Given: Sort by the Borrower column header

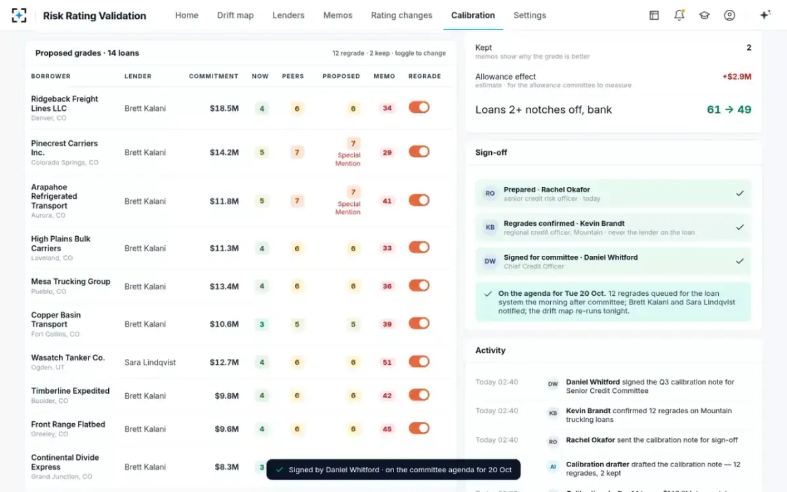Looking at the screenshot, I should click(x=50, y=76).
